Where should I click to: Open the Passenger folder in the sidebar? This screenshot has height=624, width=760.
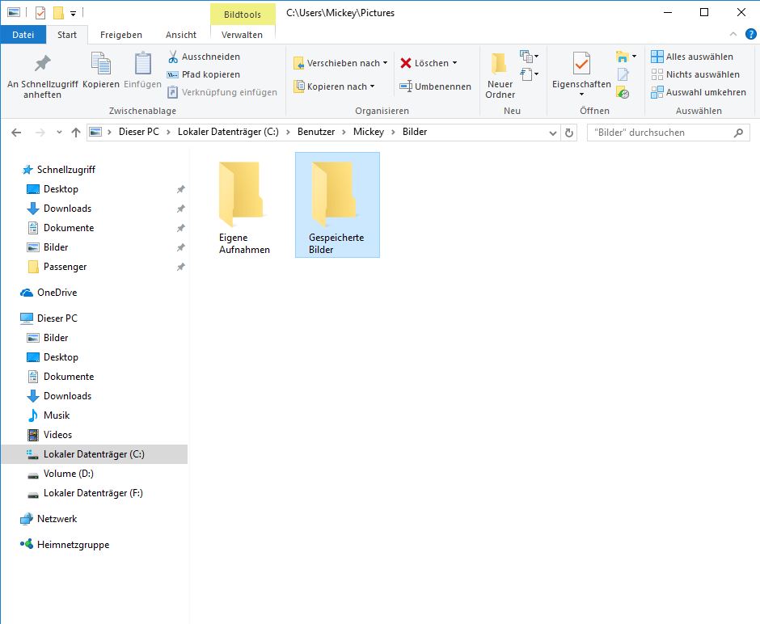[x=65, y=267]
